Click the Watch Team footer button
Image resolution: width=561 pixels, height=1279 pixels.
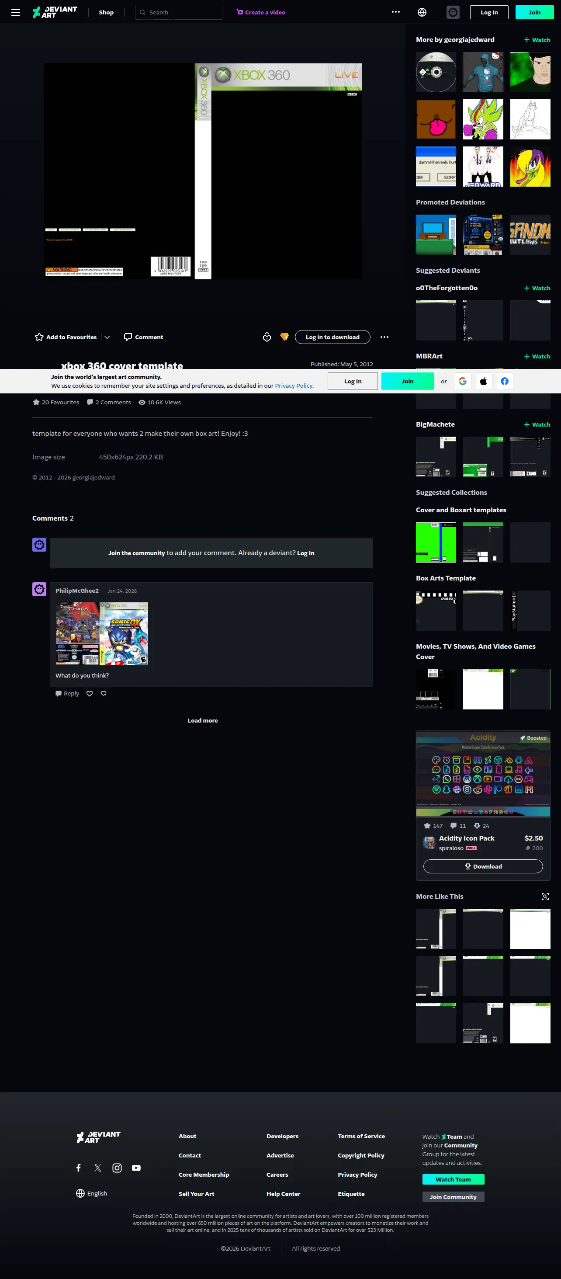click(x=453, y=1180)
